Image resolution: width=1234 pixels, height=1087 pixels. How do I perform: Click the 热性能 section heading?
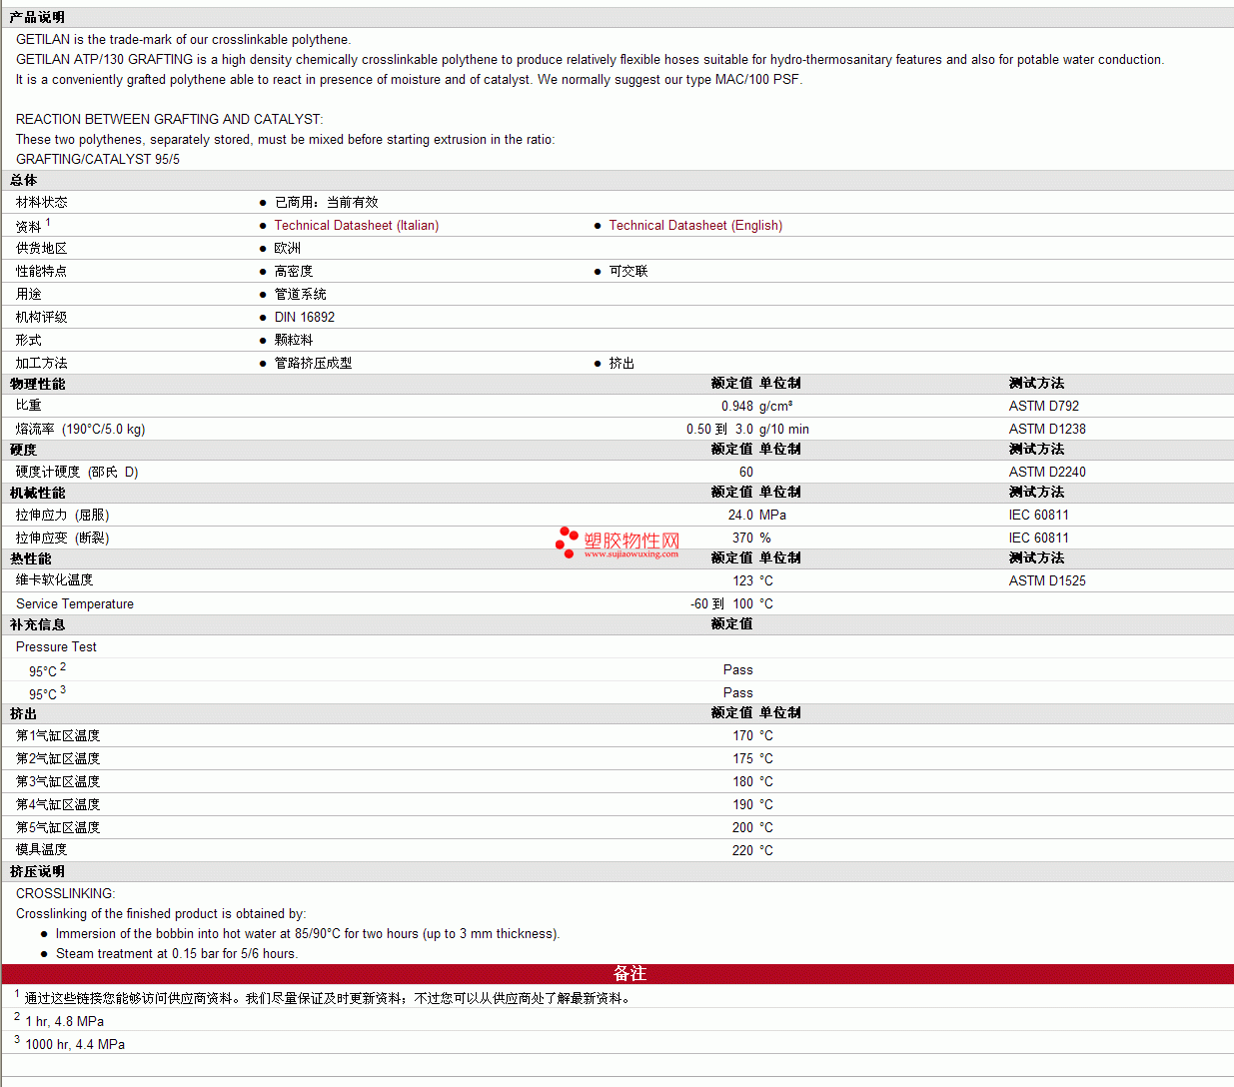31,558
